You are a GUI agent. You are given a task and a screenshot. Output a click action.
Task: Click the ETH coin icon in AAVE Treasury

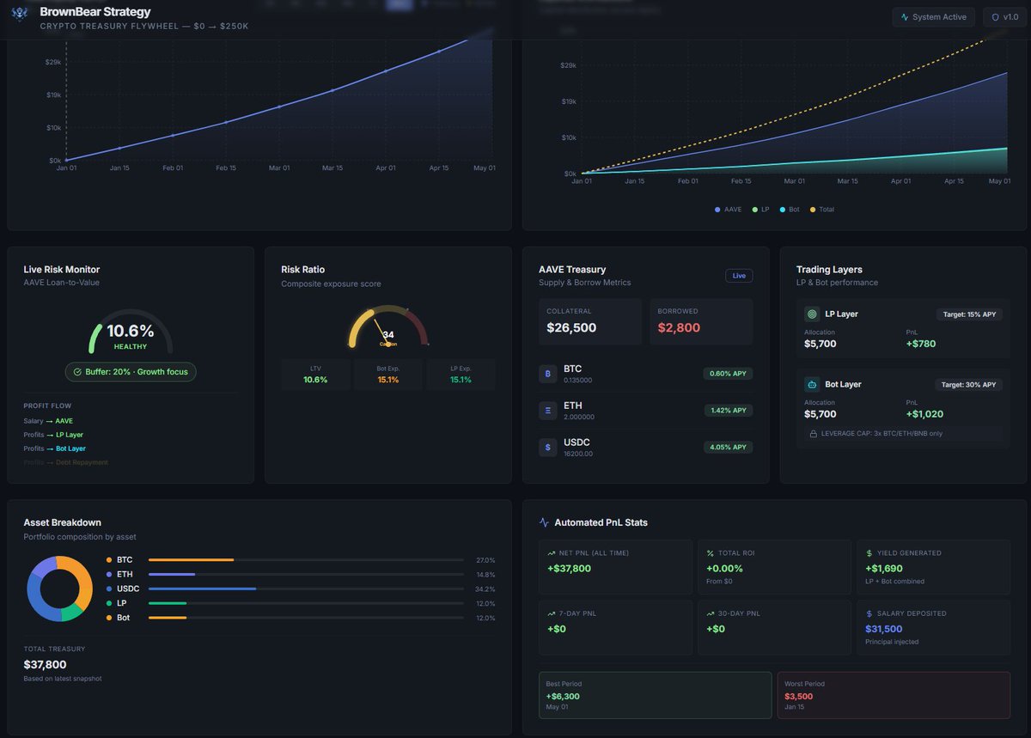[547, 411]
